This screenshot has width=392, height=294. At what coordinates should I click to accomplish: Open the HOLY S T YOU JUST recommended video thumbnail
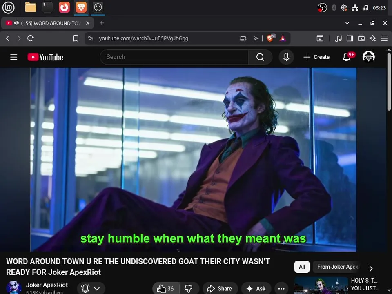click(321, 285)
